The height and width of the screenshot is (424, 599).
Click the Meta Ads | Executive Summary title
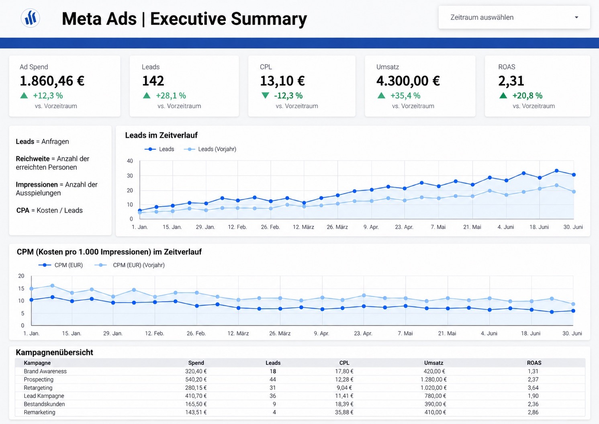point(184,19)
